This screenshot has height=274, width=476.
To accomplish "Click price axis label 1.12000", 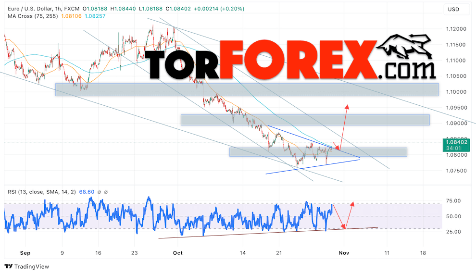I will [x=456, y=29].
